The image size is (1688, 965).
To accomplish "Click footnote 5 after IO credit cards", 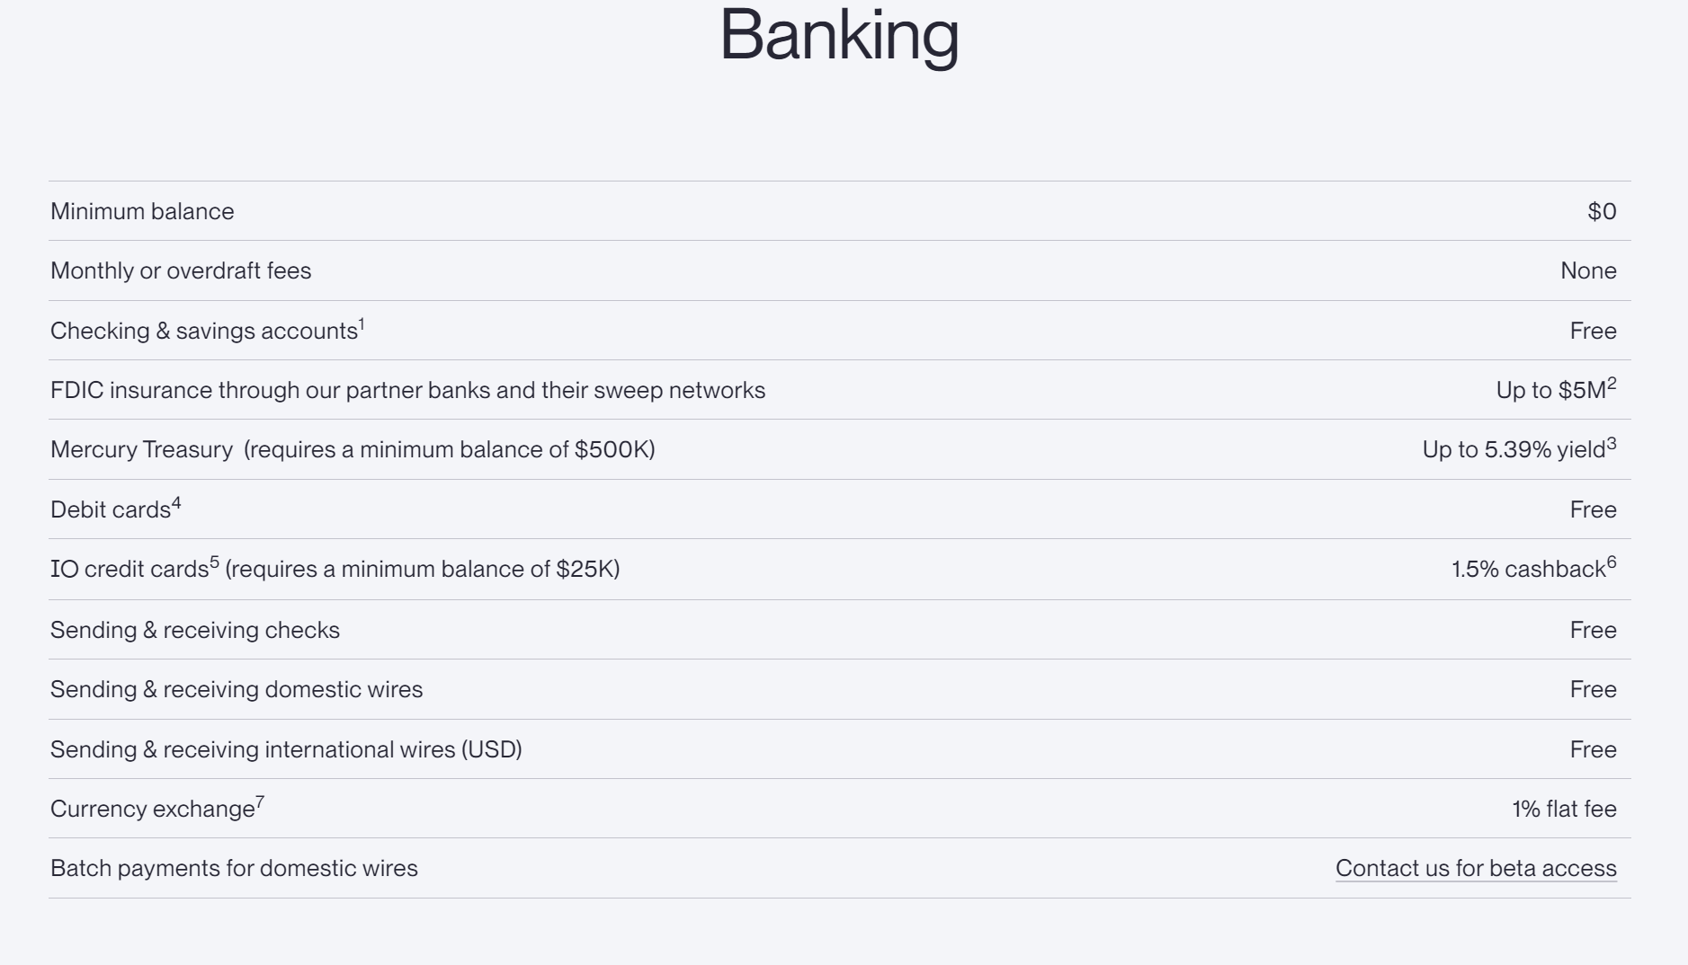I will pyautogui.click(x=214, y=562).
